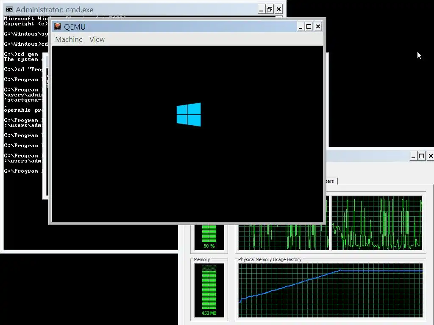Close the Administrator cmd.exe window
This screenshot has height=325, width=434.
tap(278, 9)
